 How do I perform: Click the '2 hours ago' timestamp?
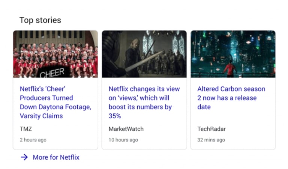click(33, 140)
